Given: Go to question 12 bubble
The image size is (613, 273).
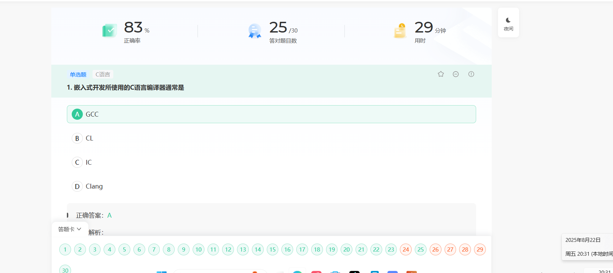Looking at the screenshot, I should click(x=228, y=249).
